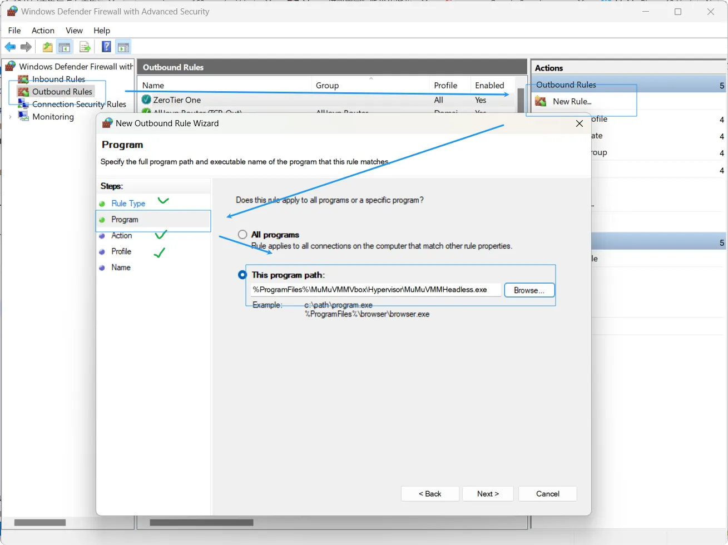Open Help via blue question mark icon
The image size is (728, 545).
tap(106, 47)
